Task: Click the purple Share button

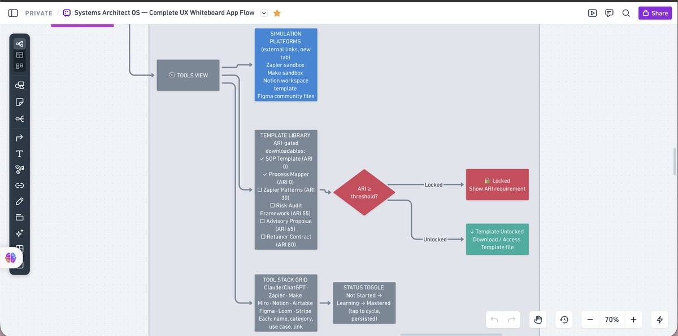Action: 655,13
